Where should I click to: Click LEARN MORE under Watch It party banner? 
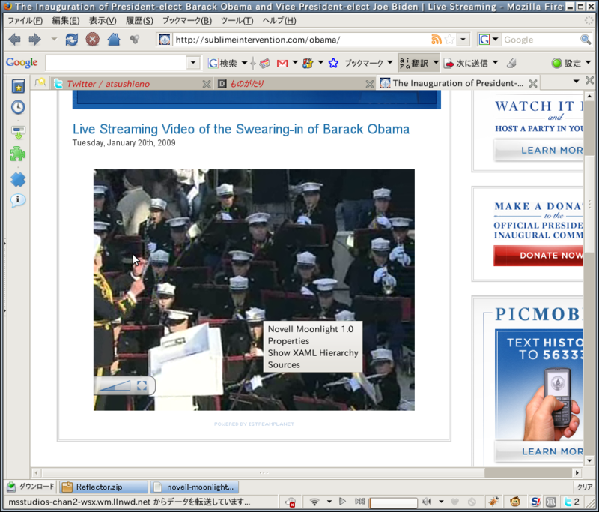[538, 150]
